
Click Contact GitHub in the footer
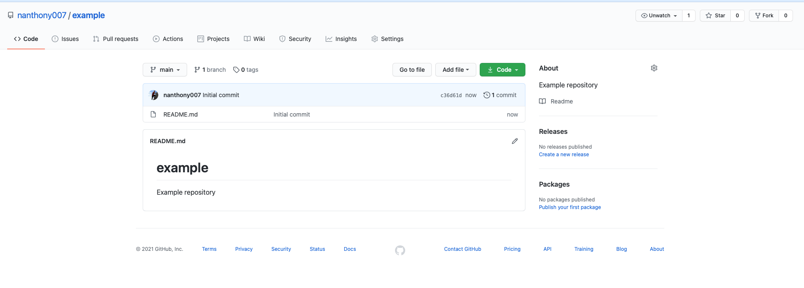(x=463, y=249)
